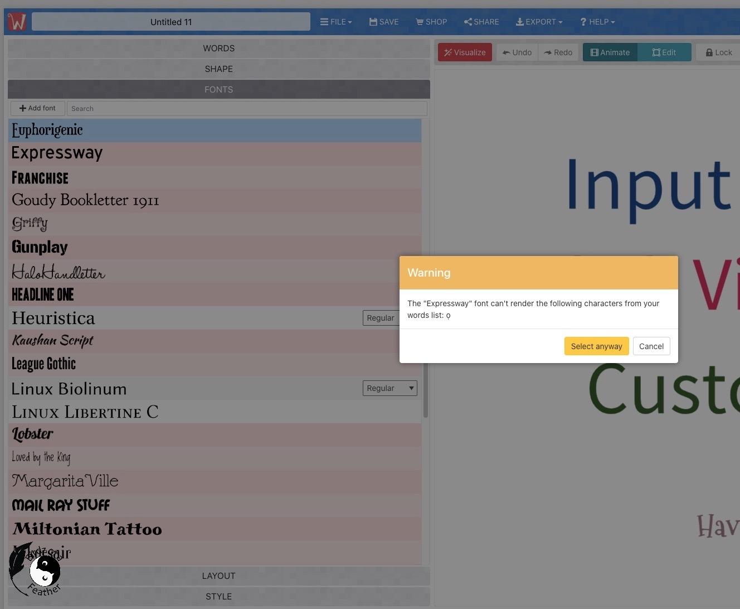Select the Griffy font

click(215, 224)
